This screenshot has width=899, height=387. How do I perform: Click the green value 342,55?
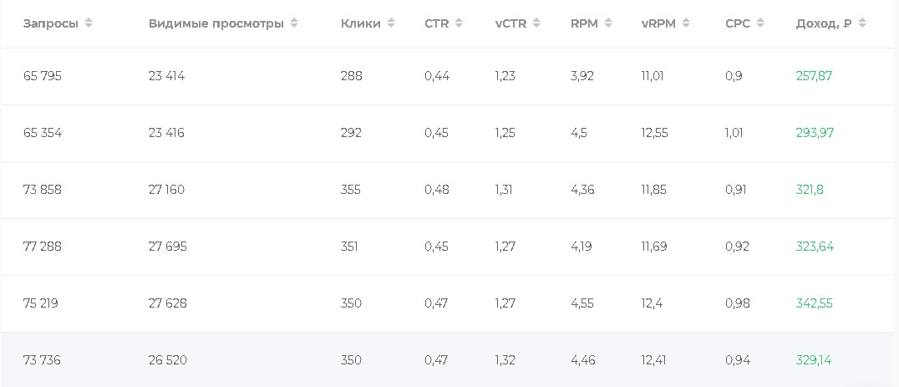814,303
